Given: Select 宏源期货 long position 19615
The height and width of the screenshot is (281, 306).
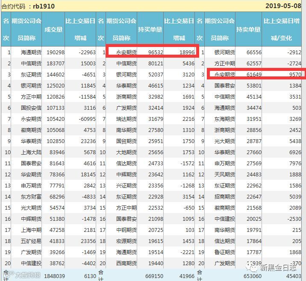Looking at the screenshot, I should [x=156, y=241].
